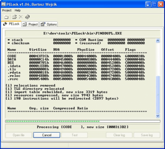The width and height of the screenshot is (165, 149).
Task: Click the '190 instructions will be redirected' line
Action: 62,98
